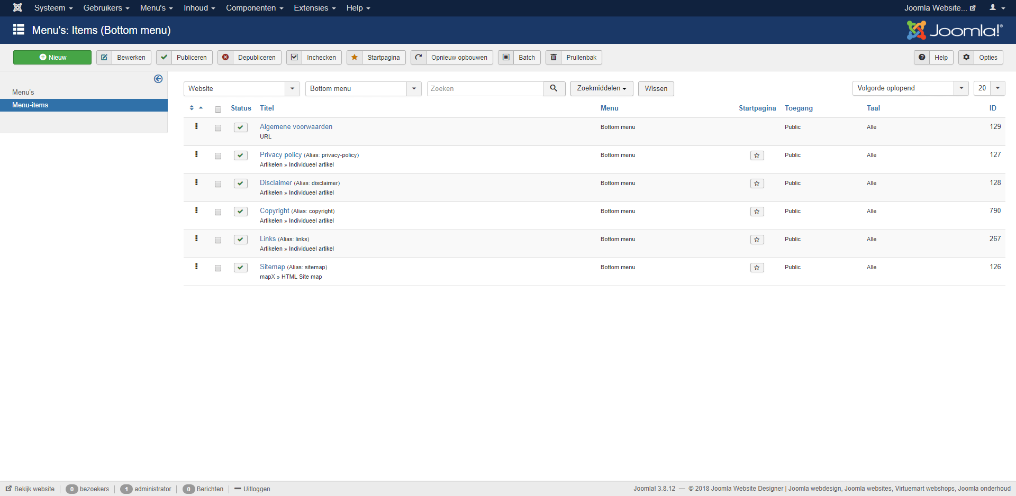Click the Help question mark icon
The width and height of the screenshot is (1016, 496).
click(x=921, y=57)
